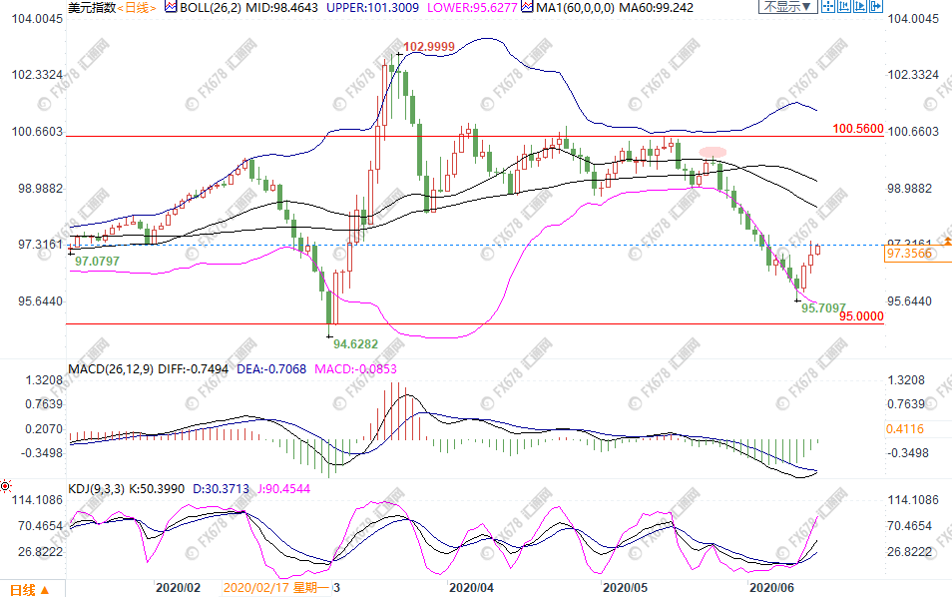
Task: Click the second layout icon after 不显示
Action: (x=847, y=7)
